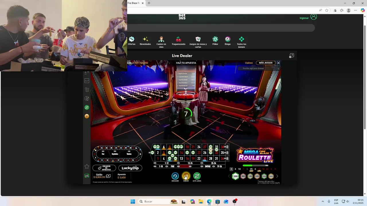Select the 500 chip

point(243,176)
